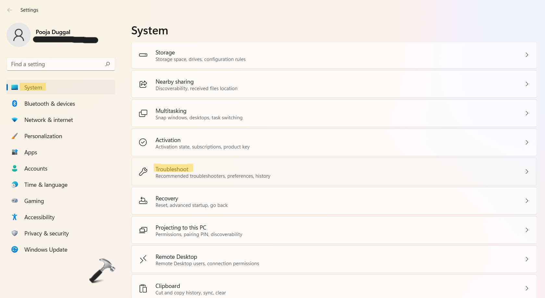545x298 pixels.
Task: Expand the Nearby sharing chevron
Action: tap(527, 84)
